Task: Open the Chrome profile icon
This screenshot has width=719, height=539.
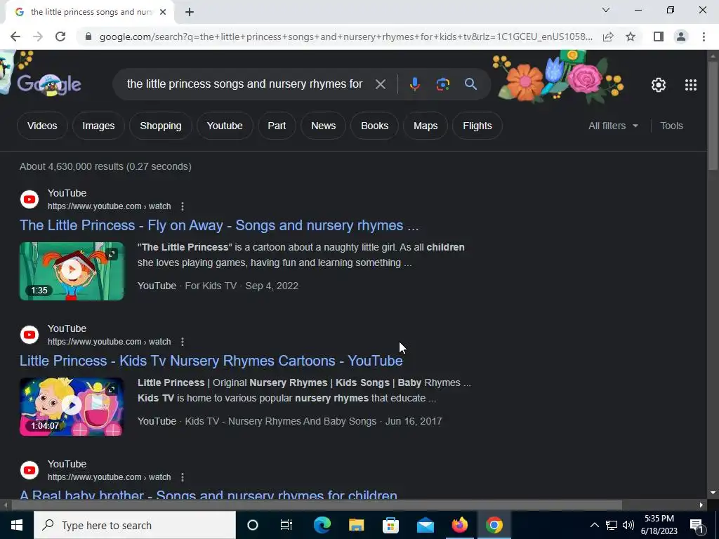Action: pos(681,36)
